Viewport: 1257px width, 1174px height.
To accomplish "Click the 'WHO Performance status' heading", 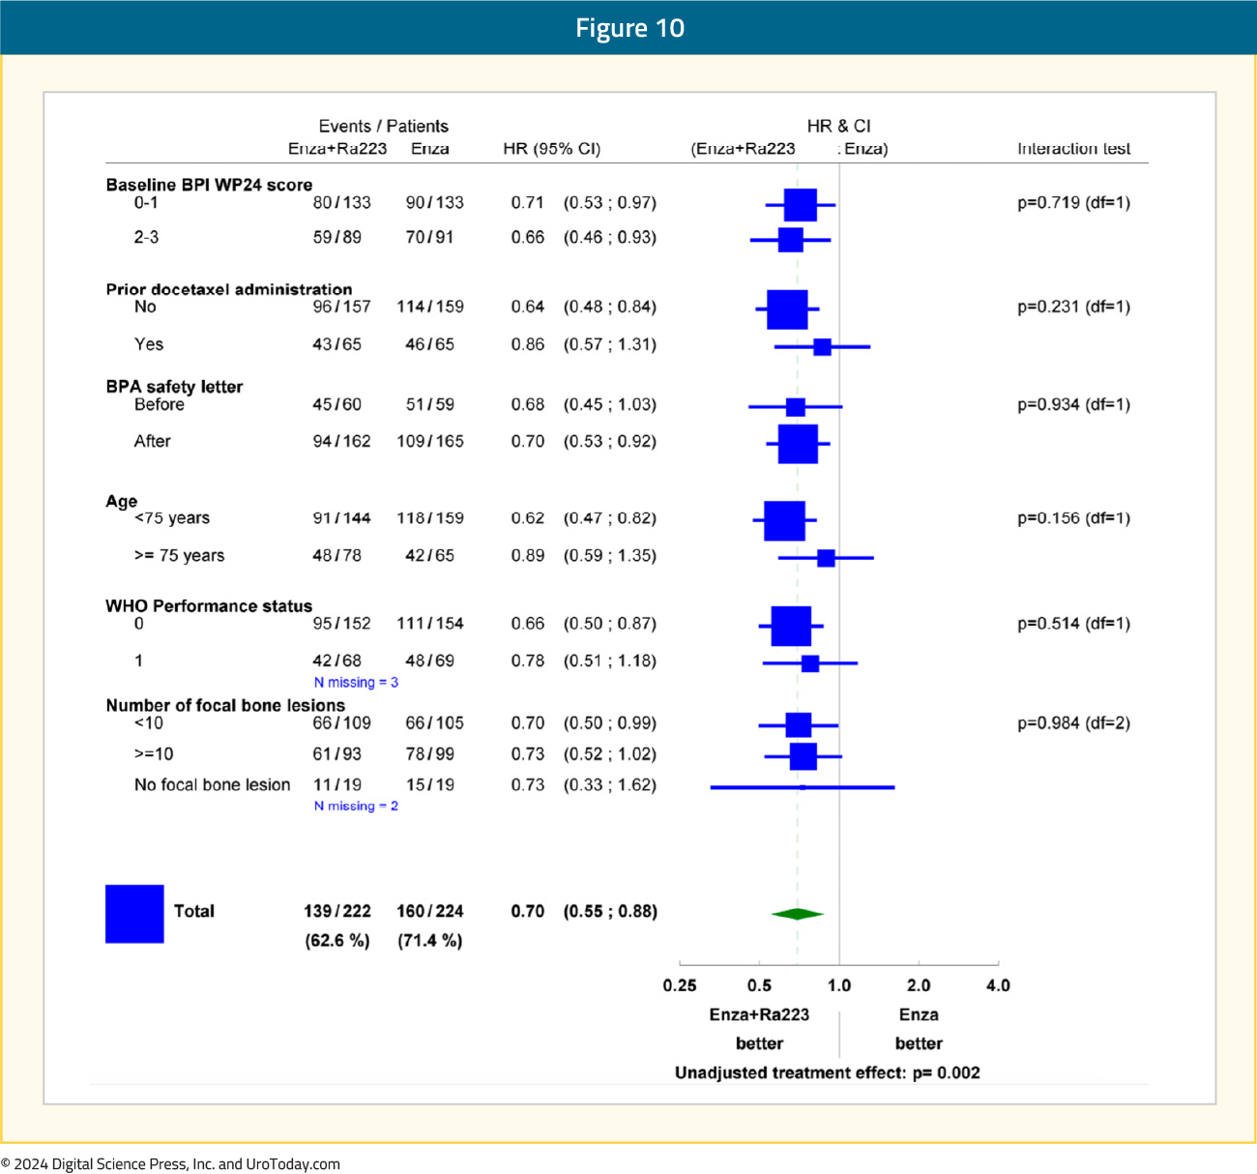I will point(209,606).
